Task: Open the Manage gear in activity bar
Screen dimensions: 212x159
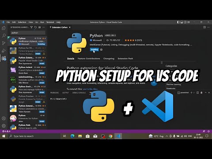Action: pyautogui.click(x=4, y=126)
